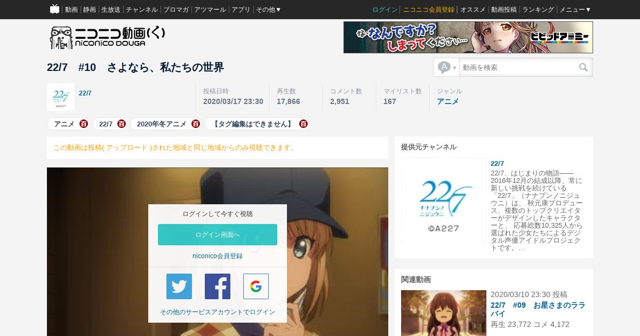This screenshot has width=640, height=336.
Task: Open encyclopedia icon next to 2020年冬アニメ tag
Action: (196, 124)
